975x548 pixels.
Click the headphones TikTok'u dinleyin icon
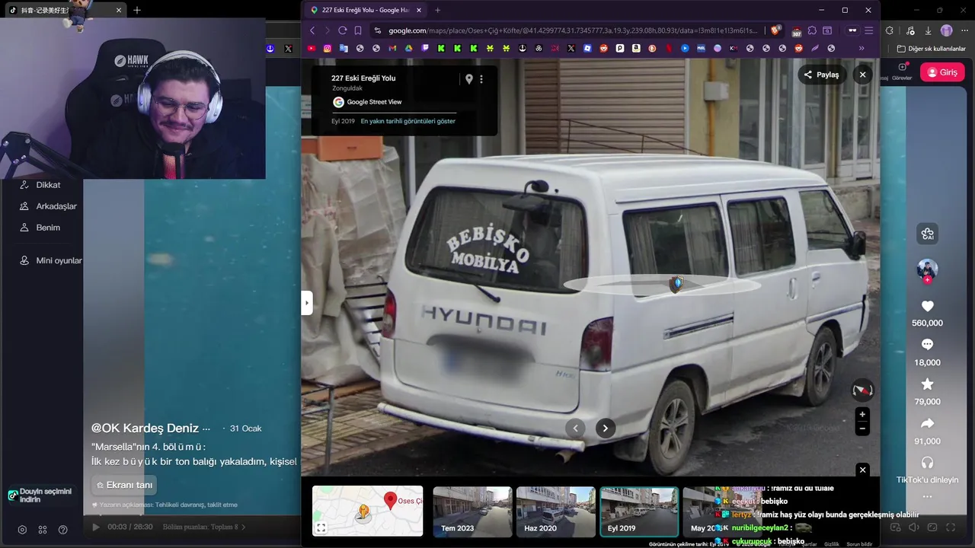pyautogui.click(x=927, y=463)
